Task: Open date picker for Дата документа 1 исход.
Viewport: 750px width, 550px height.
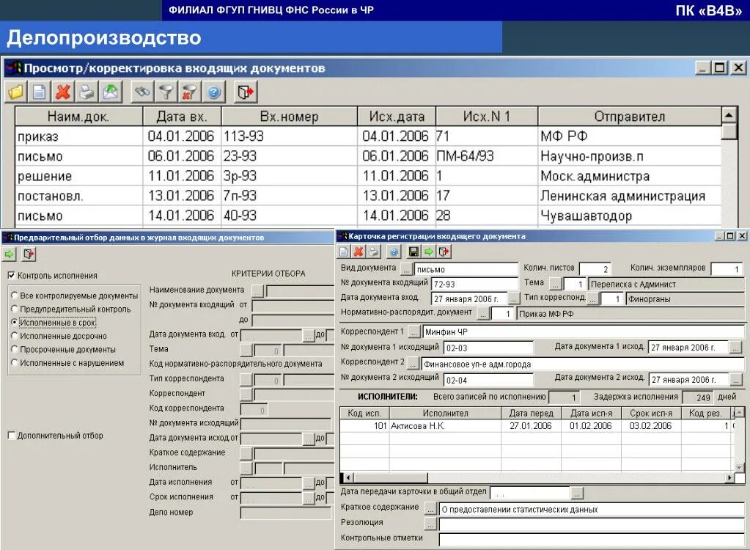Action: [736, 347]
